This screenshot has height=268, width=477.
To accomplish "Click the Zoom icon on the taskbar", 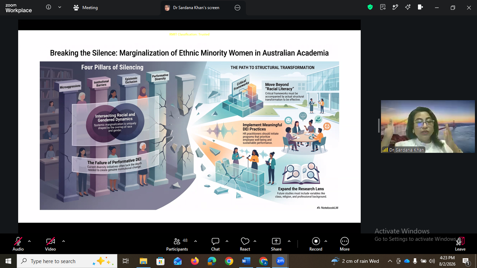I will point(280,261).
